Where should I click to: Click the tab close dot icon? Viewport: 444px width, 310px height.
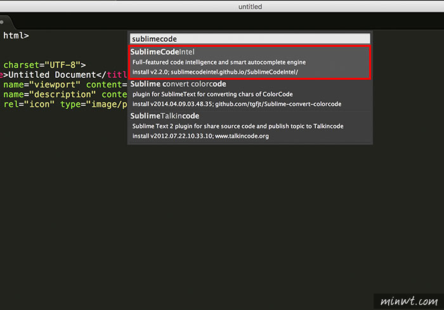pyautogui.click(x=2, y=22)
